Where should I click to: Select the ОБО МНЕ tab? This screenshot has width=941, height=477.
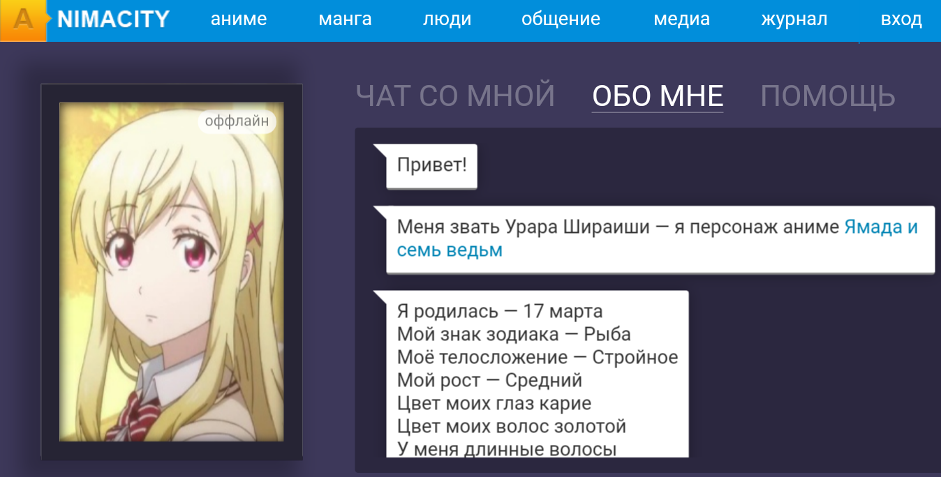(658, 96)
